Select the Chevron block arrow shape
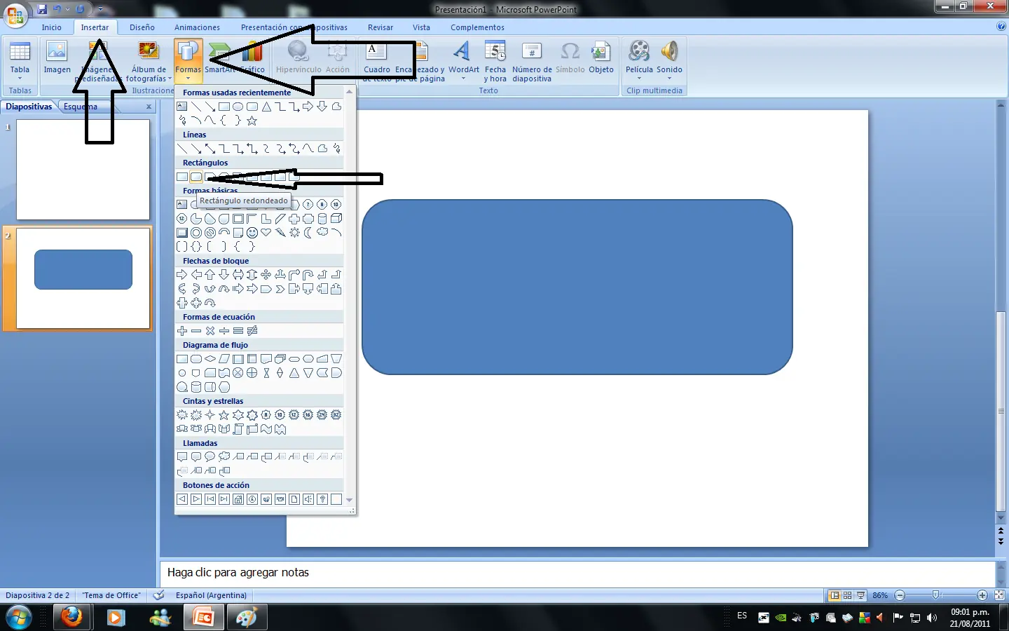 click(280, 289)
